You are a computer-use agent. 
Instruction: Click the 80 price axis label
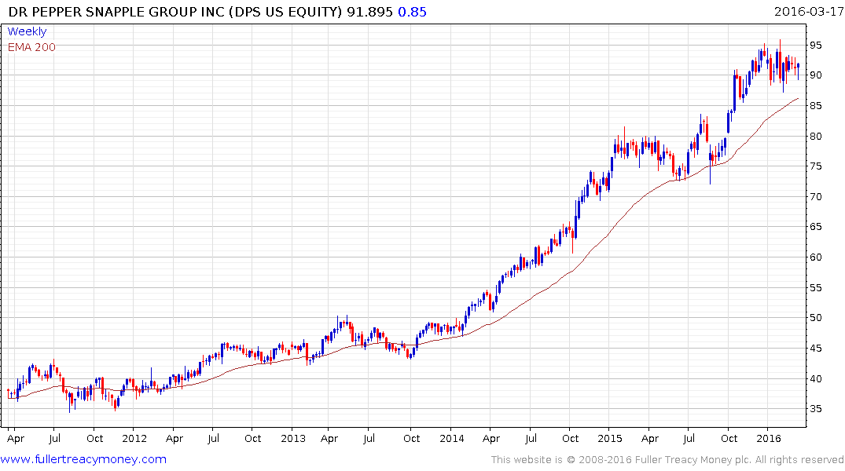pyautogui.click(x=815, y=136)
